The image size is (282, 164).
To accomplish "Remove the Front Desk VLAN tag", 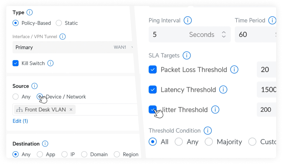I will click(x=71, y=110).
